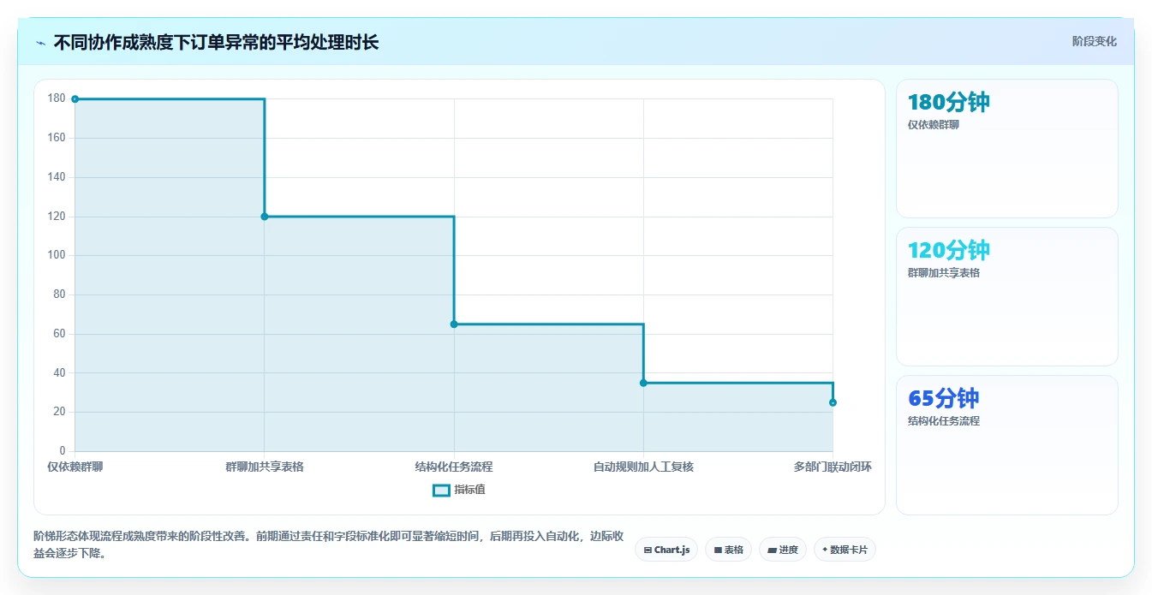
Task: Click the x-axis label 仅依赖群聊
Action: (75, 467)
